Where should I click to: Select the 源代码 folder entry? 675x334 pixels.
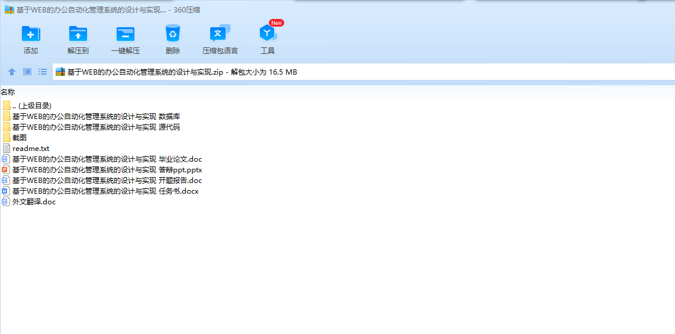click(x=91, y=127)
